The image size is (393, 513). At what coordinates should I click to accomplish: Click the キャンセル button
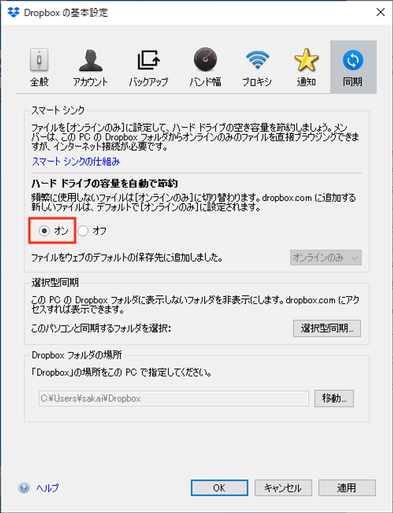click(x=283, y=488)
